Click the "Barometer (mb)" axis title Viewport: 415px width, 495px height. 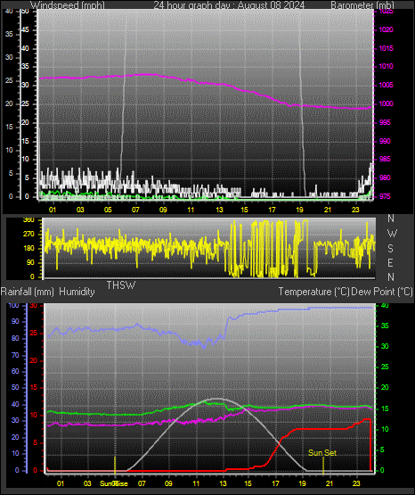tap(362, 5)
